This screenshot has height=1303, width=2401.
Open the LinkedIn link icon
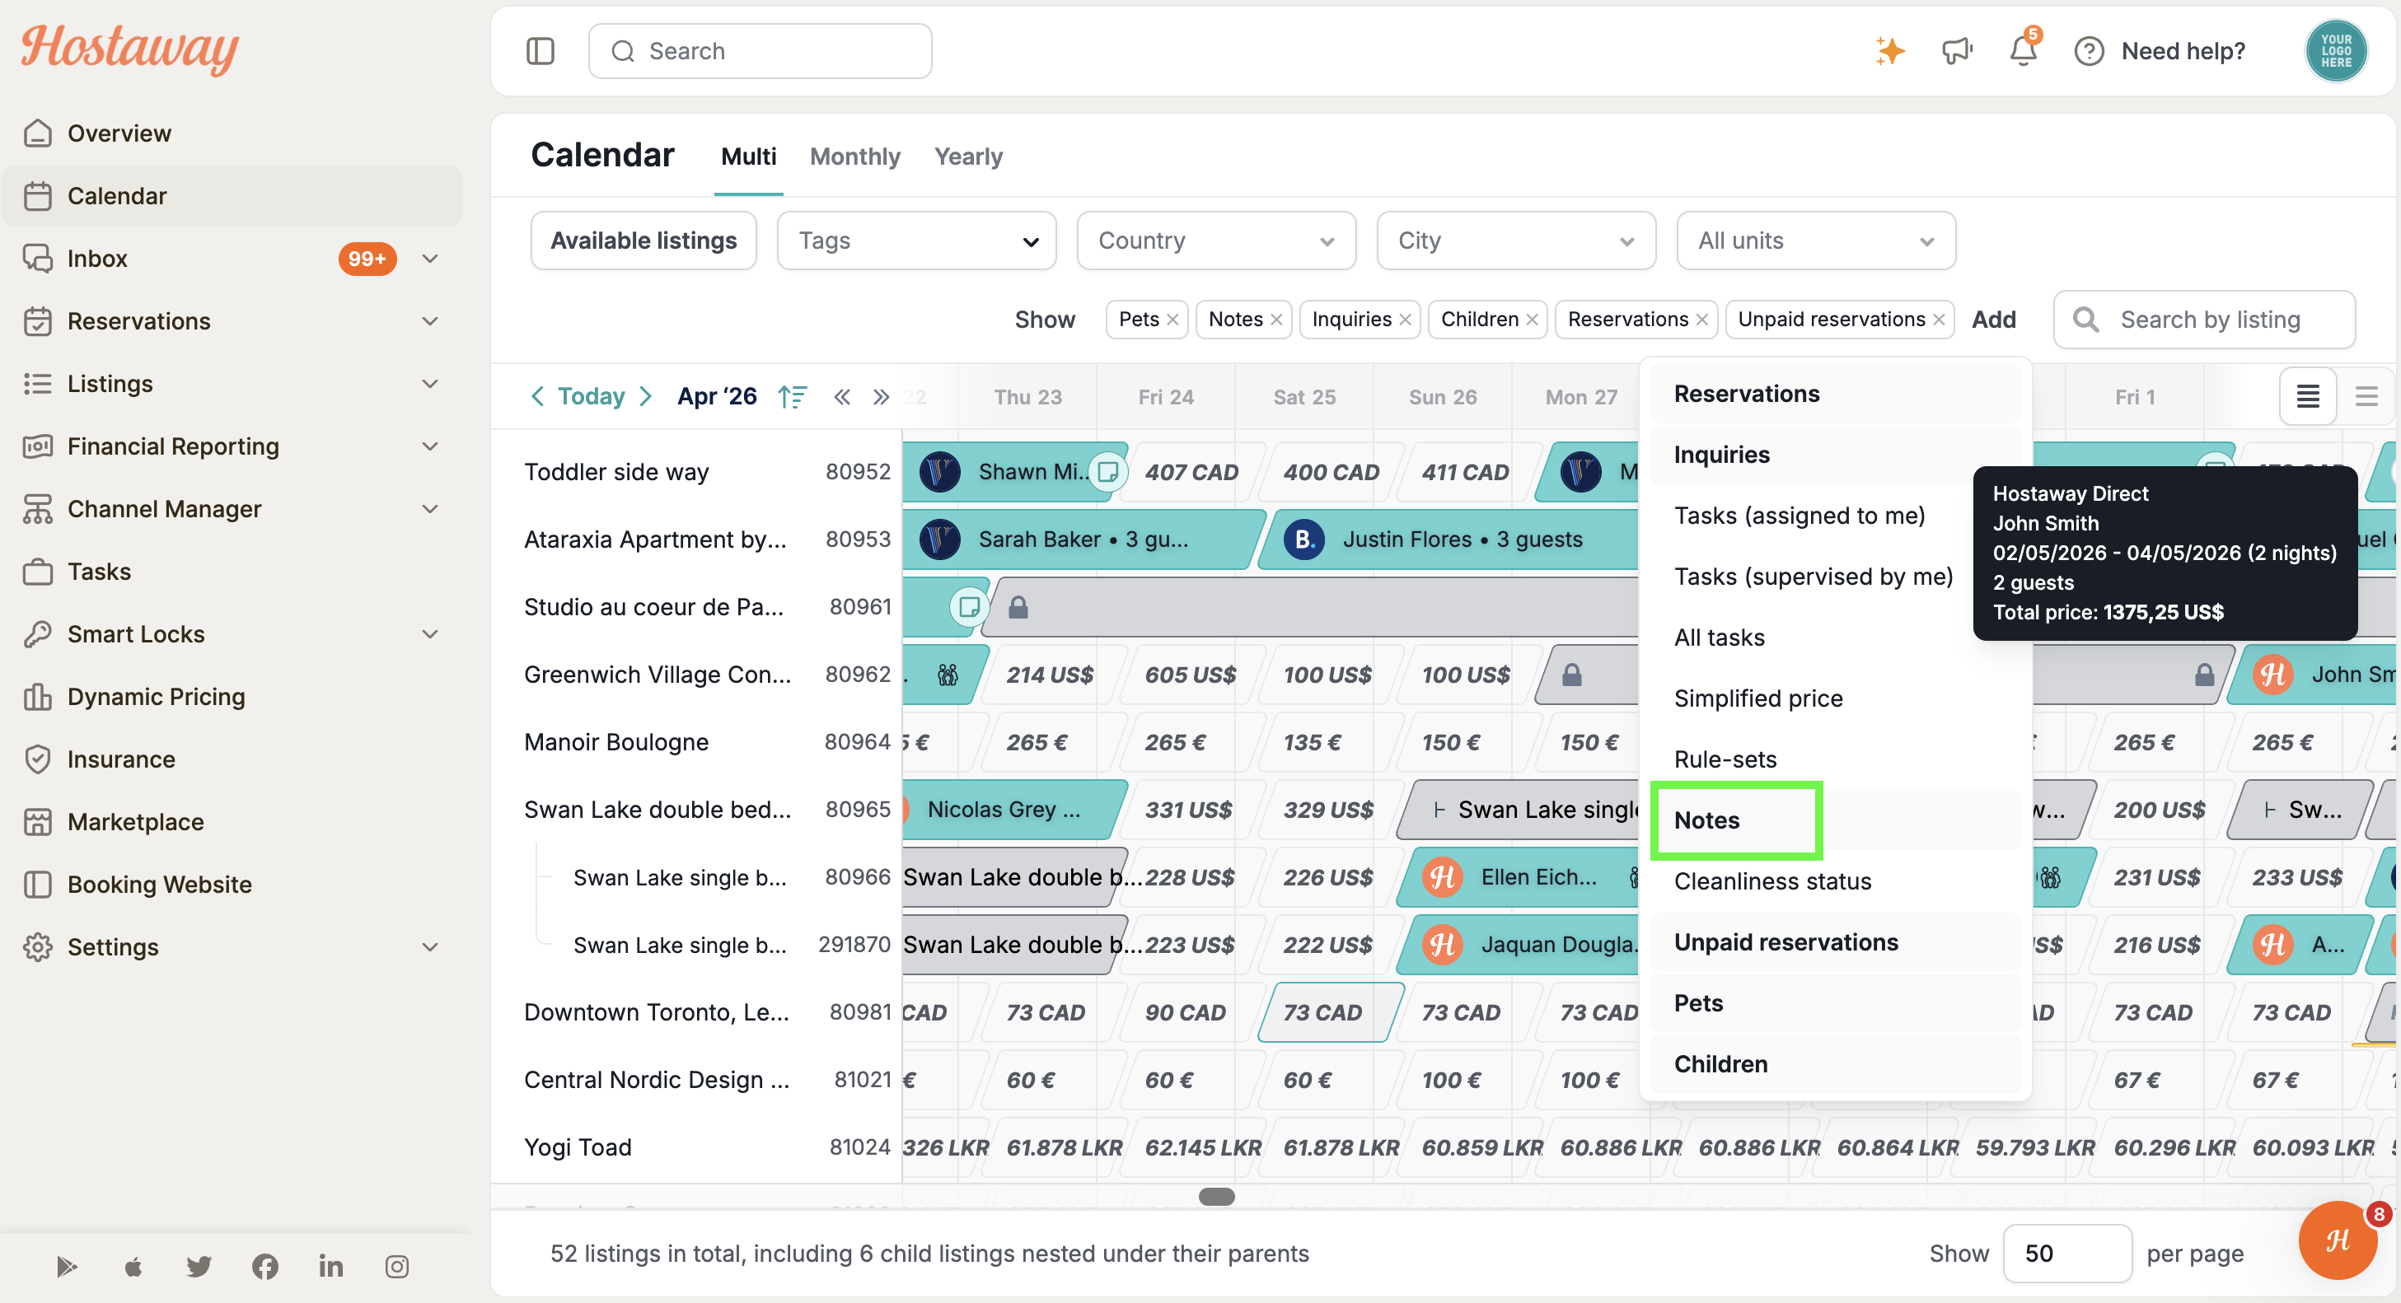pyautogui.click(x=331, y=1267)
